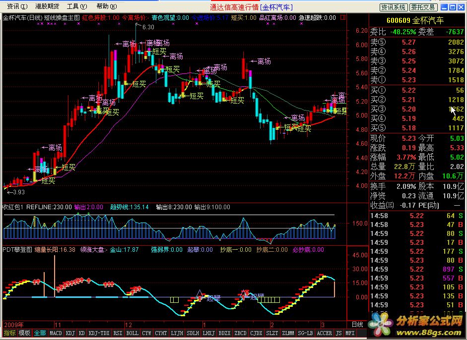467x340 pixels.
Task: Click the 2009年 timeline label
Action: click(14, 325)
